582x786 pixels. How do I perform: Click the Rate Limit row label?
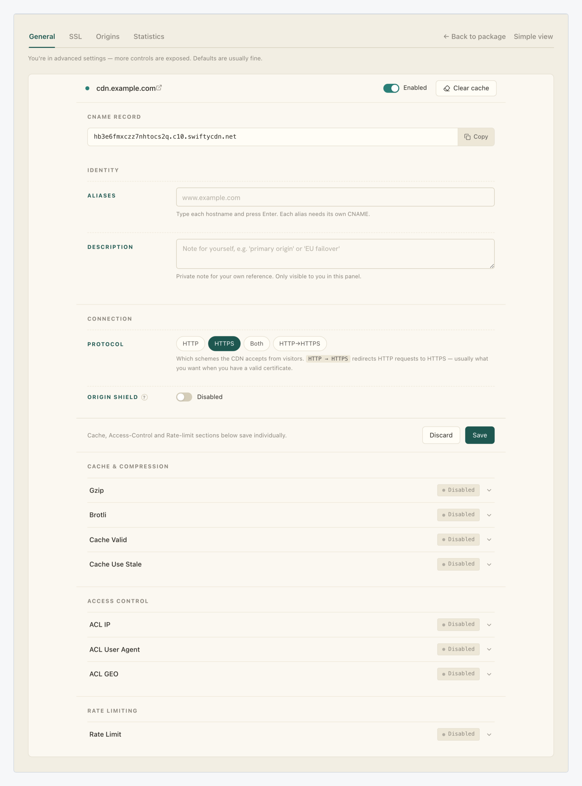coord(105,735)
